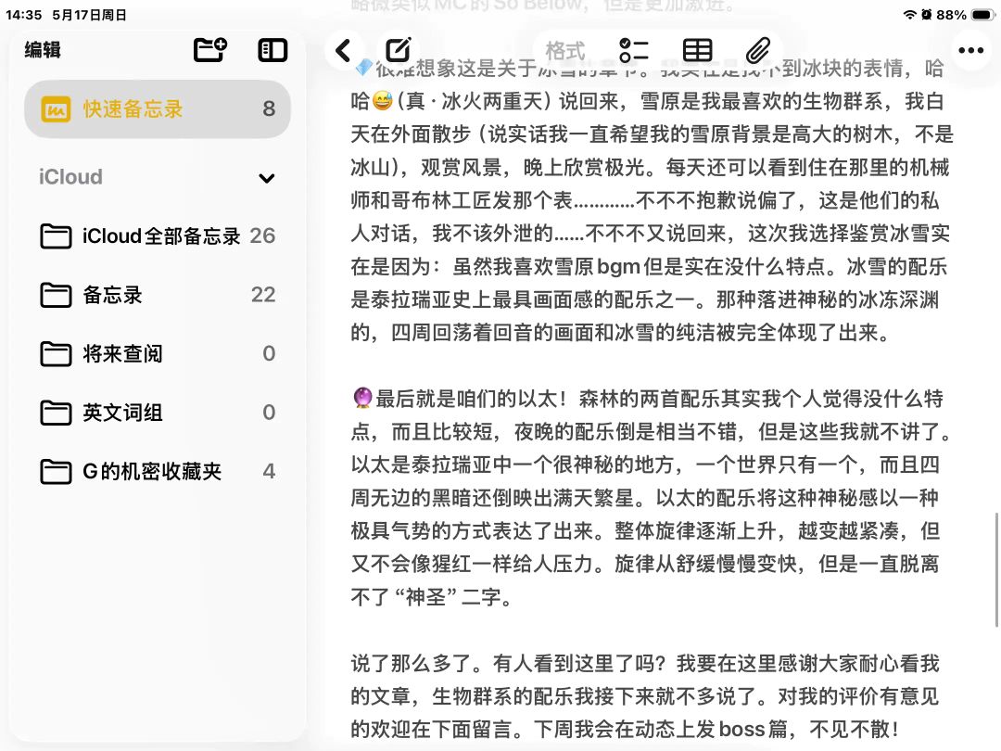Select the 快速备忘录 folder
Image resolution: width=1001 pixels, height=751 pixels.
pyautogui.click(x=158, y=108)
